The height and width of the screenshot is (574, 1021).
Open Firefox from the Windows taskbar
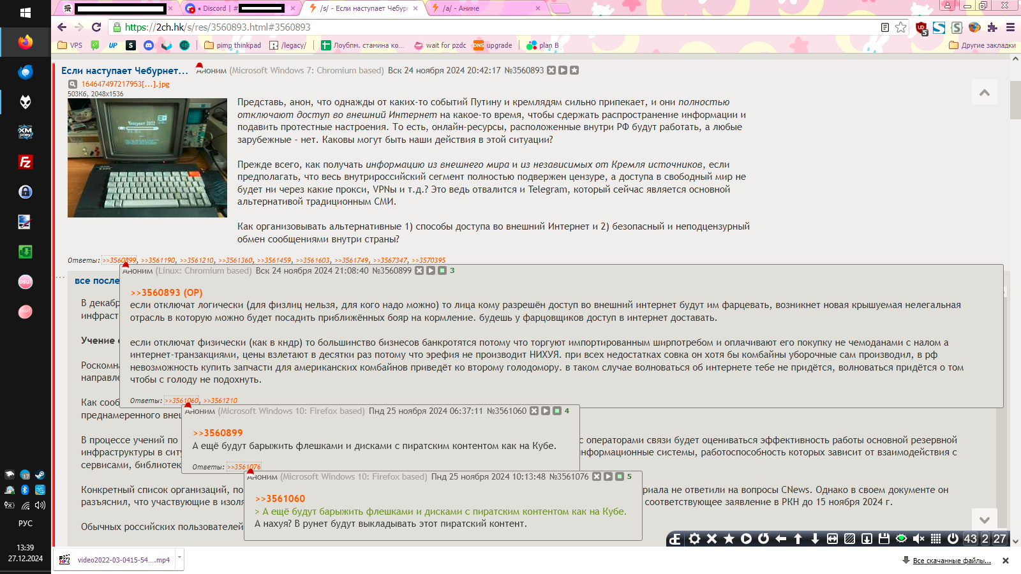(x=26, y=42)
